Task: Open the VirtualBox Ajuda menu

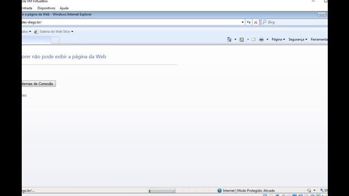Action: pos(64,8)
